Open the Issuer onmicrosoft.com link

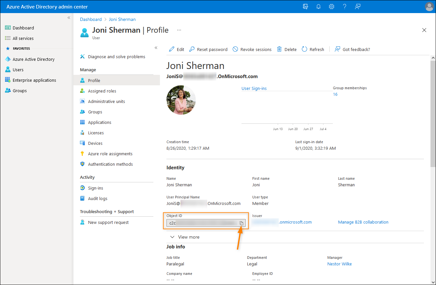(x=282, y=222)
